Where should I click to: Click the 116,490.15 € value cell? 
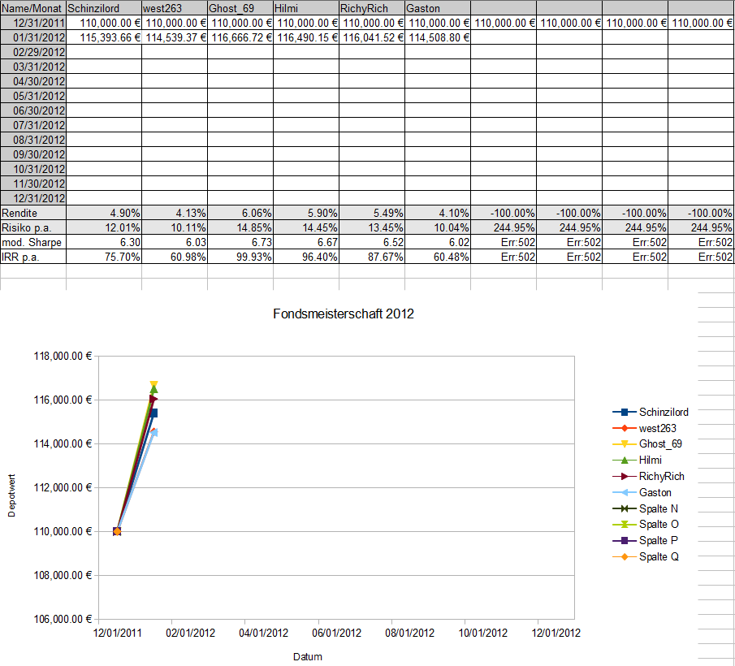306,37
